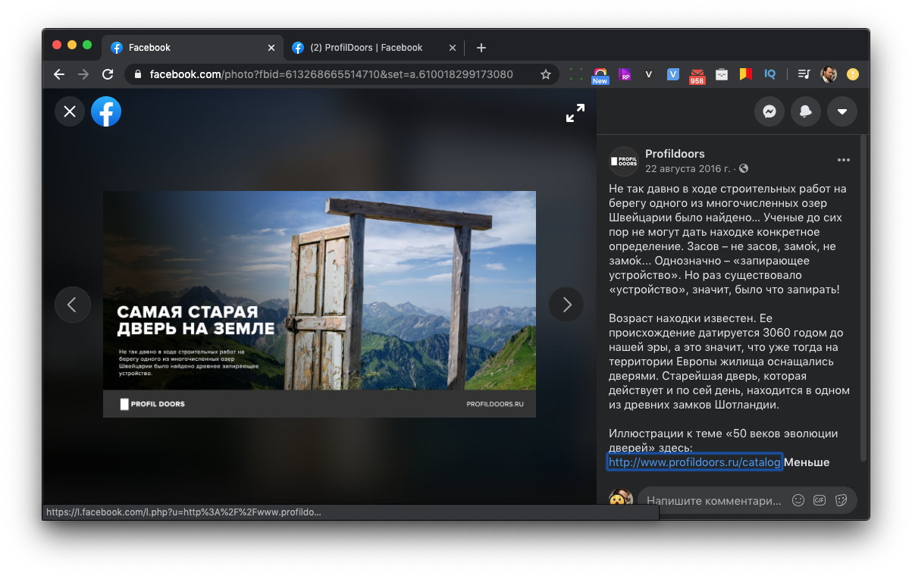Click rainbow extension with New badge
Screen dimensions: 912x576
pos(600,74)
